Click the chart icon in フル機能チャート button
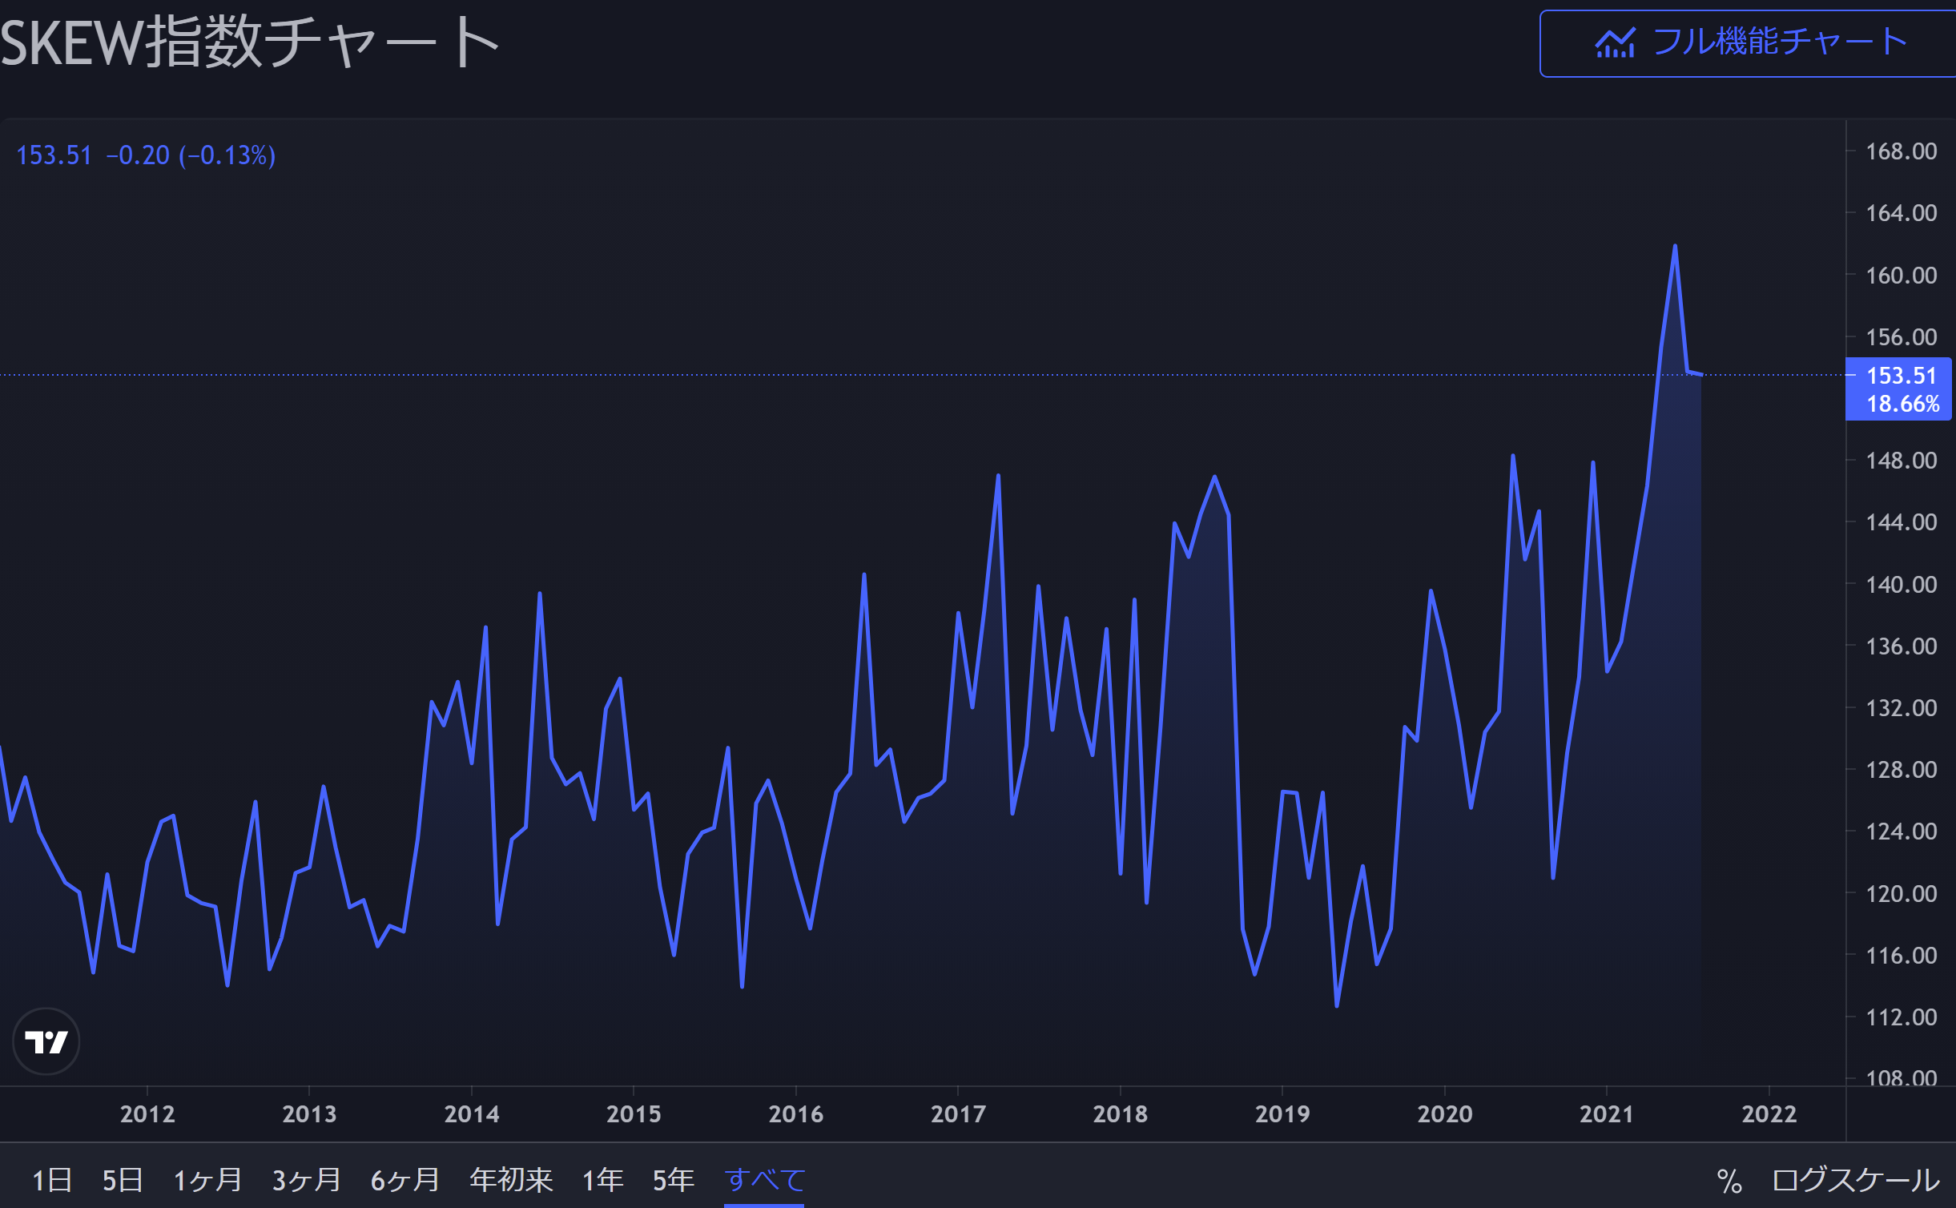 (1614, 43)
